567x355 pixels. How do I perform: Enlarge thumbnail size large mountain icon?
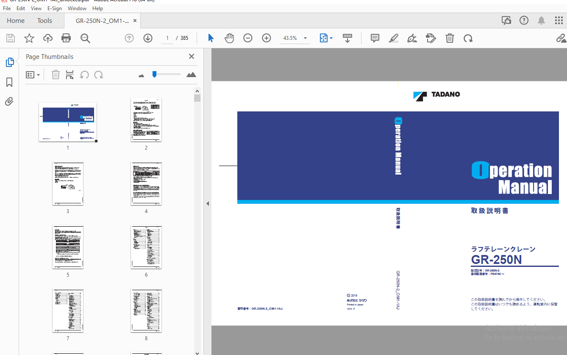pyautogui.click(x=191, y=75)
